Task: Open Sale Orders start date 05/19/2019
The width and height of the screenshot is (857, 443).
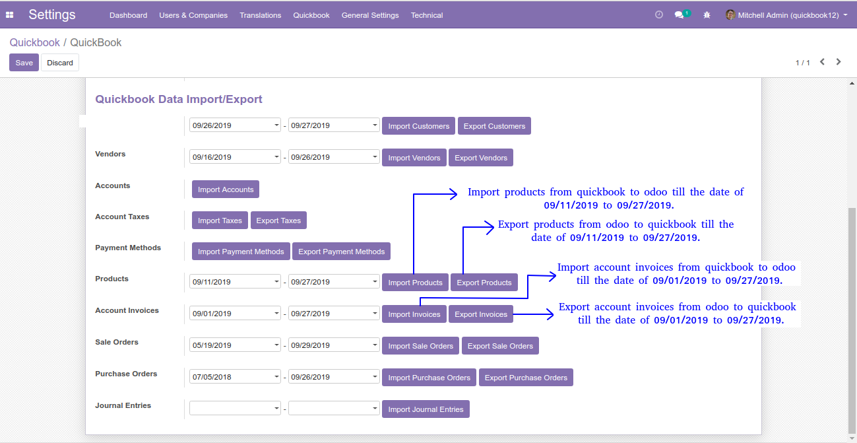Action: click(235, 345)
